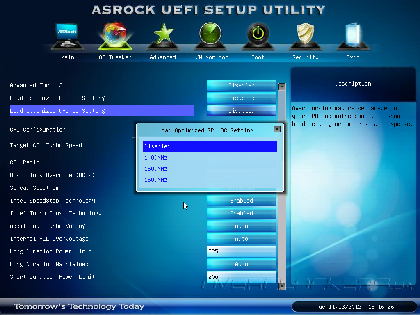The image size is (420, 315).
Task: Select Short Duration Power Limit label
Action: click(x=52, y=277)
